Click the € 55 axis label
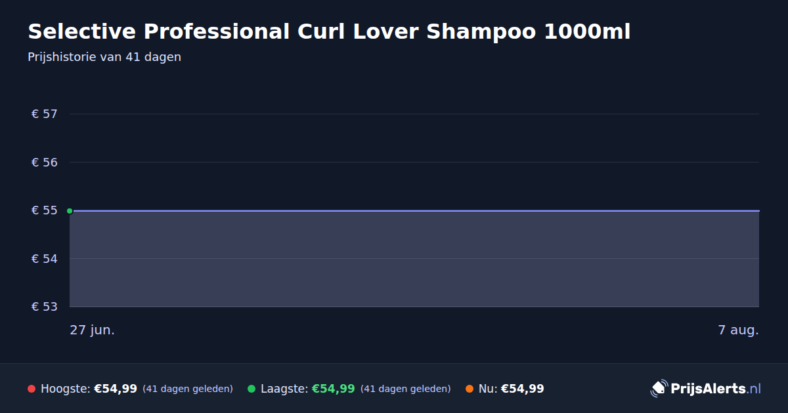Image resolution: width=788 pixels, height=413 pixels. point(45,210)
